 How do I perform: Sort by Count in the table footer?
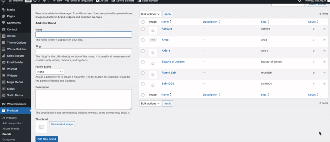click(313, 95)
